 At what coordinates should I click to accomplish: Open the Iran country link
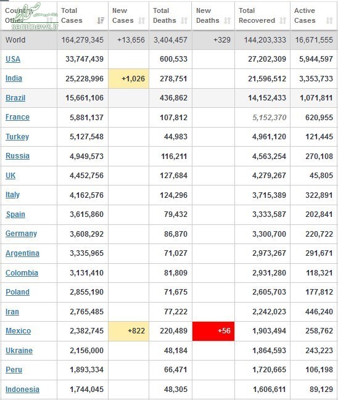(x=12, y=311)
